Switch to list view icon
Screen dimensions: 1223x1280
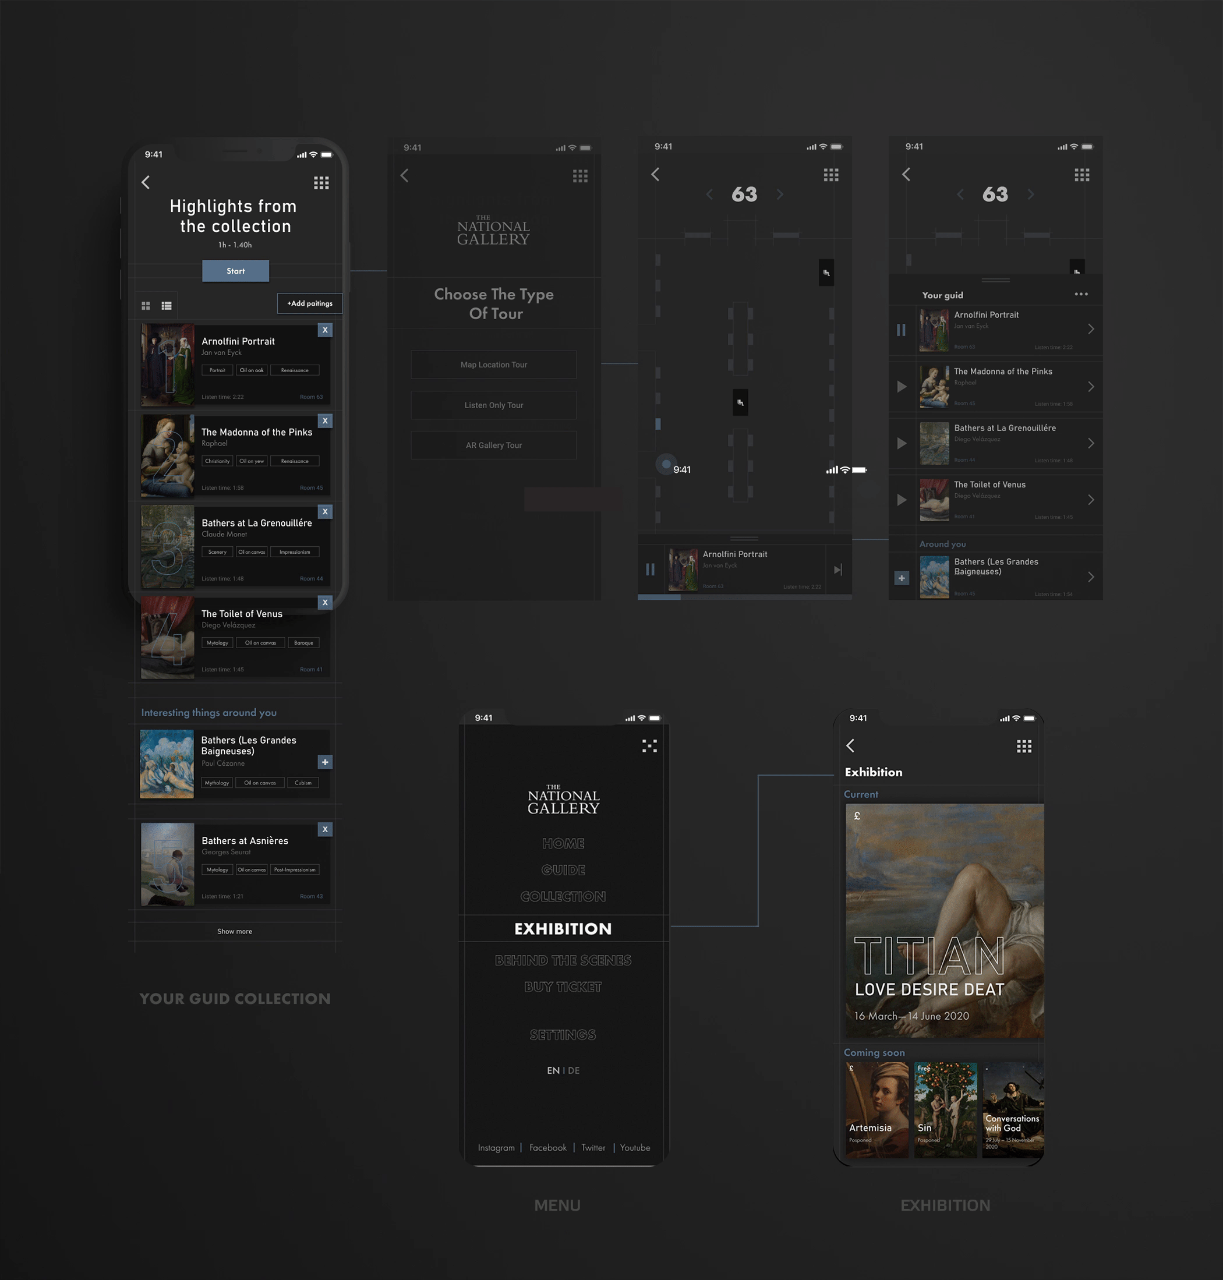point(167,306)
